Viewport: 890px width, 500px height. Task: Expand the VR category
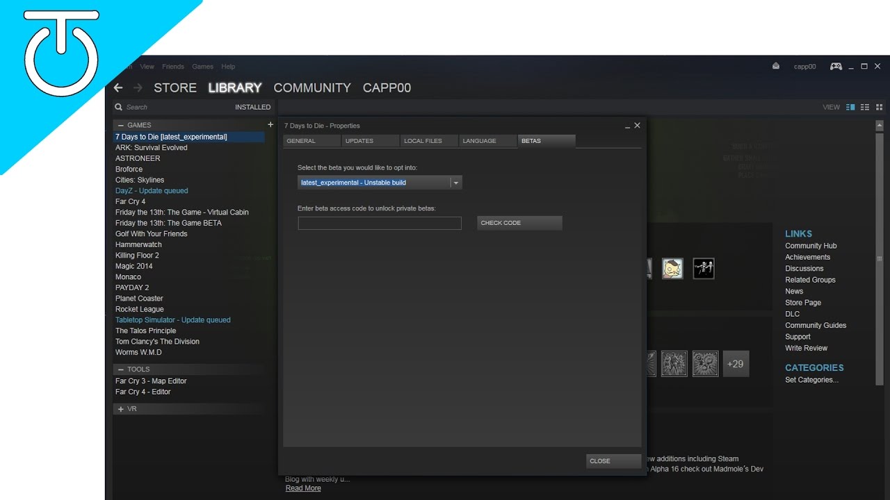pyautogui.click(x=121, y=409)
